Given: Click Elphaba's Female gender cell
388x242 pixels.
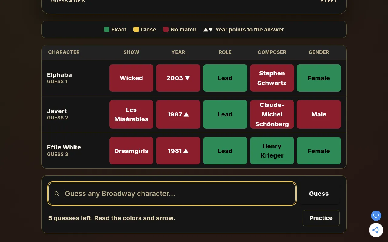Looking at the screenshot, I should 319,78.
